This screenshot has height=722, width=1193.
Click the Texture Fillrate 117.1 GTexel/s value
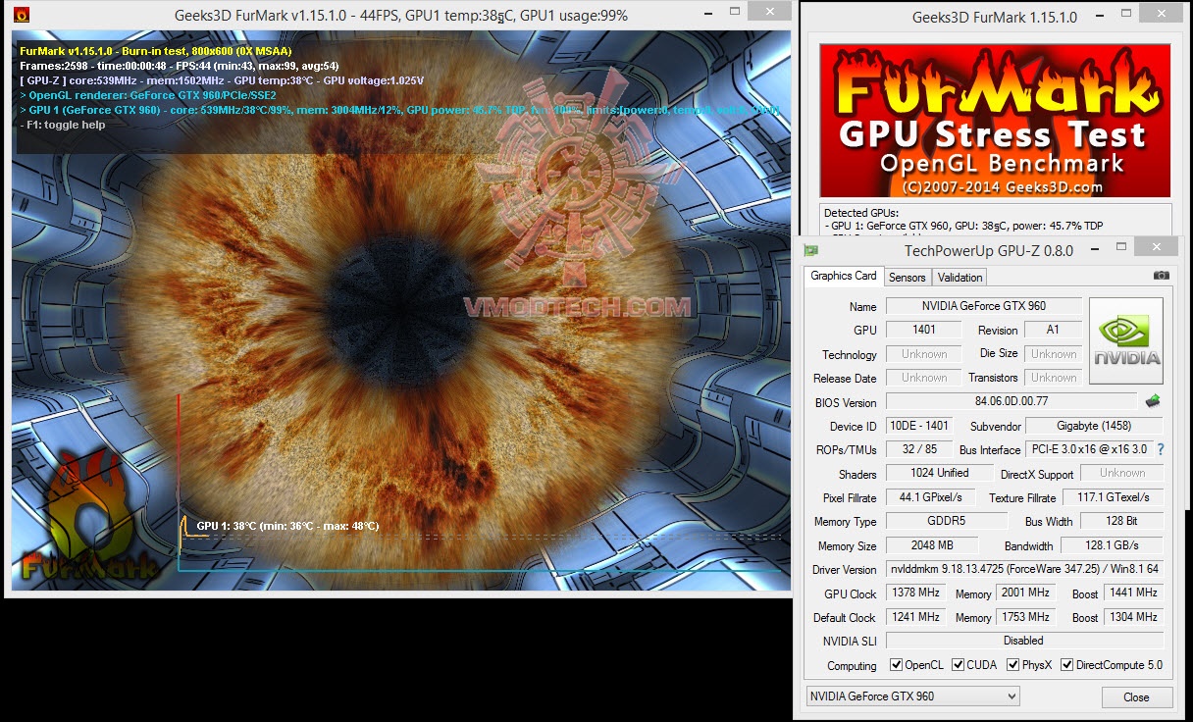coord(1112,497)
